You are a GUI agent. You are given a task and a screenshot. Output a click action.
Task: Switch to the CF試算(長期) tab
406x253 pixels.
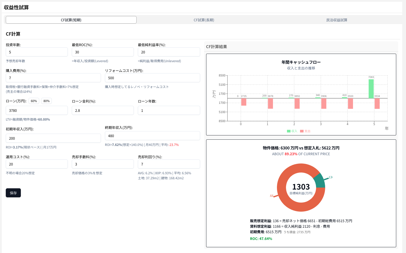(x=204, y=20)
